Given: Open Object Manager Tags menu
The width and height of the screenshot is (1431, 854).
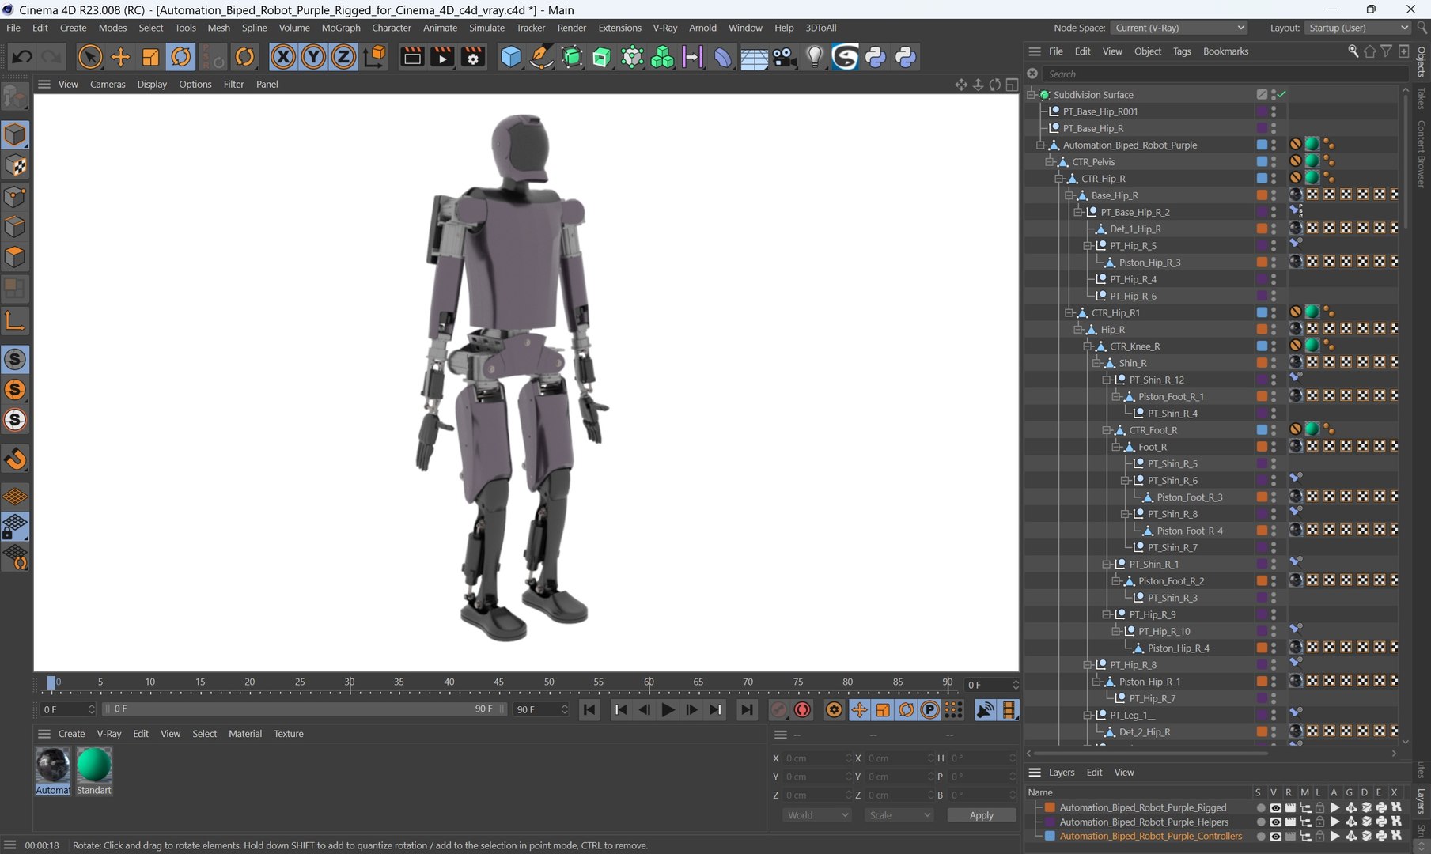Looking at the screenshot, I should pos(1182,51).
